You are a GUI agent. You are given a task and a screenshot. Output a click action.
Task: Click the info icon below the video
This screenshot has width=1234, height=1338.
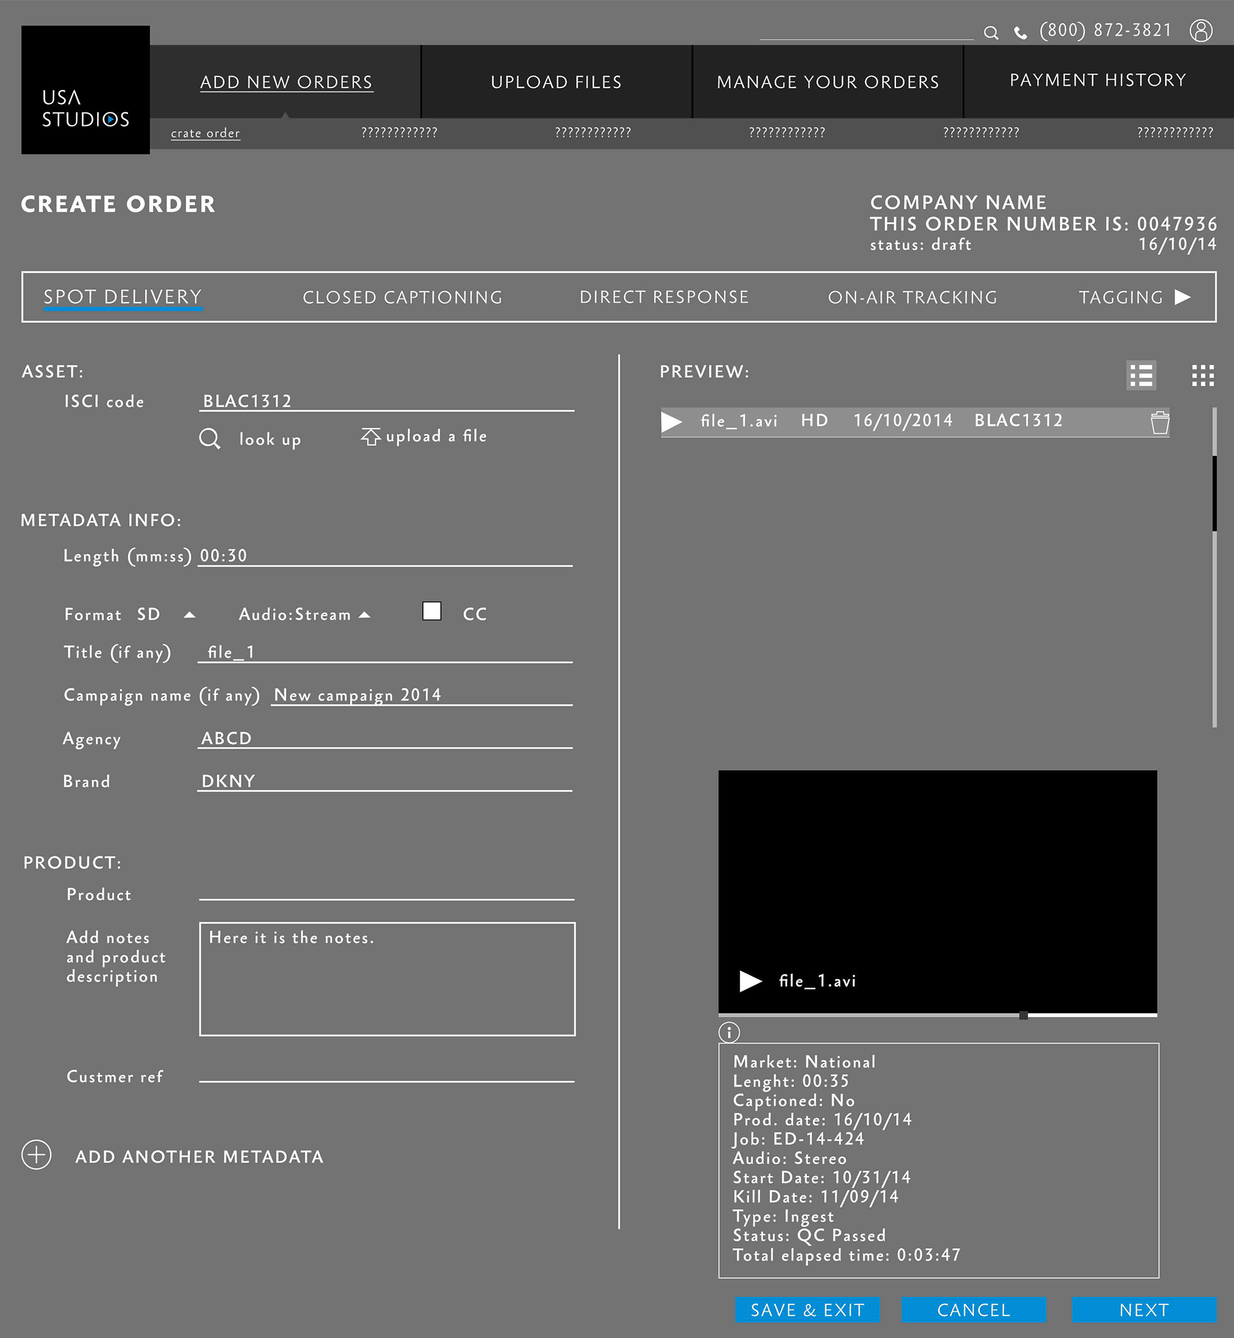tap(729, 1032)
